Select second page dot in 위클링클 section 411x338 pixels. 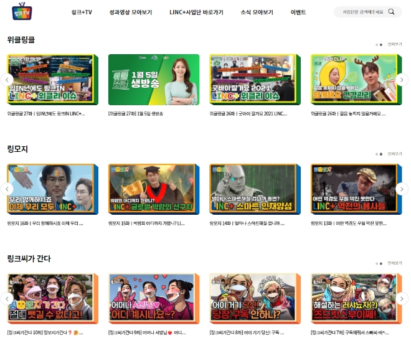coord(381,44)
